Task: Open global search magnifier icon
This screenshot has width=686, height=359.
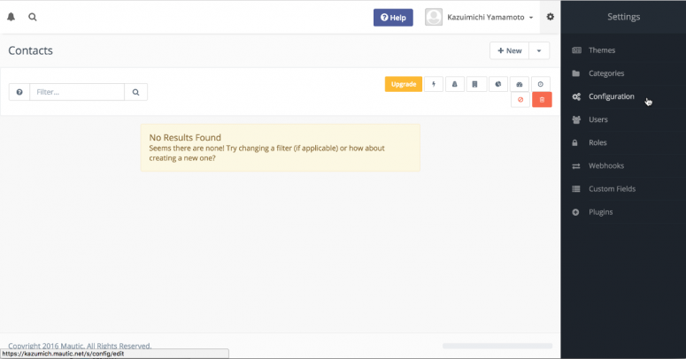Action: (x=33, y=17)
